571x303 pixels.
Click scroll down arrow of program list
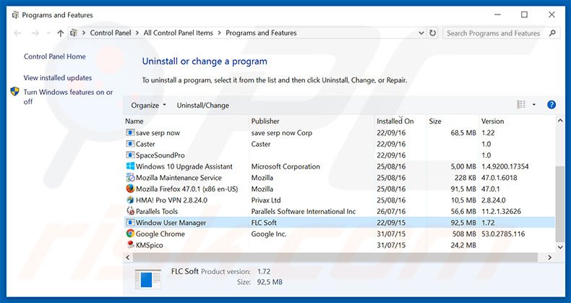pos(560,247)
